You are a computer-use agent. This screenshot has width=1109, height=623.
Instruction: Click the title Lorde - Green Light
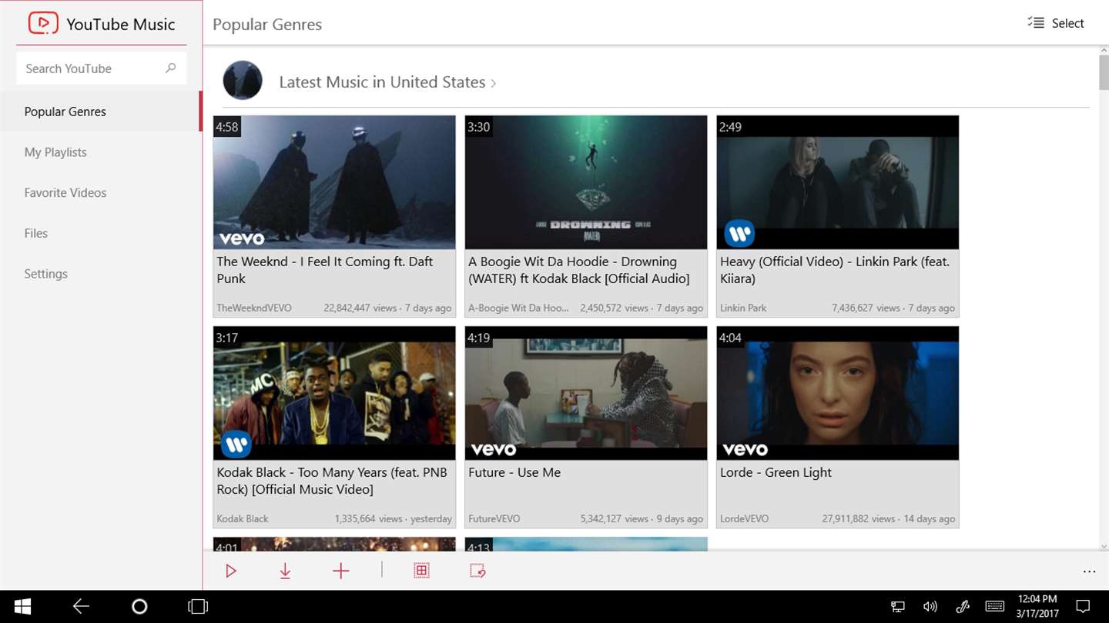coord(776,472)
